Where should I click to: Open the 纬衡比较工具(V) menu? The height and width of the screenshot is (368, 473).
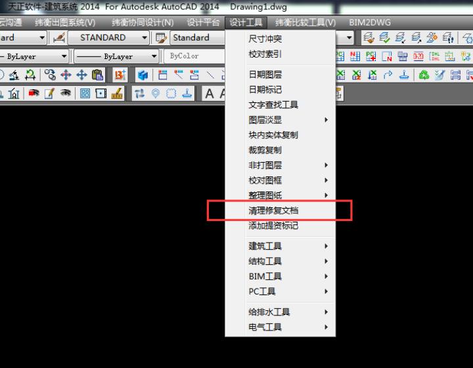[x=304, y=22]
